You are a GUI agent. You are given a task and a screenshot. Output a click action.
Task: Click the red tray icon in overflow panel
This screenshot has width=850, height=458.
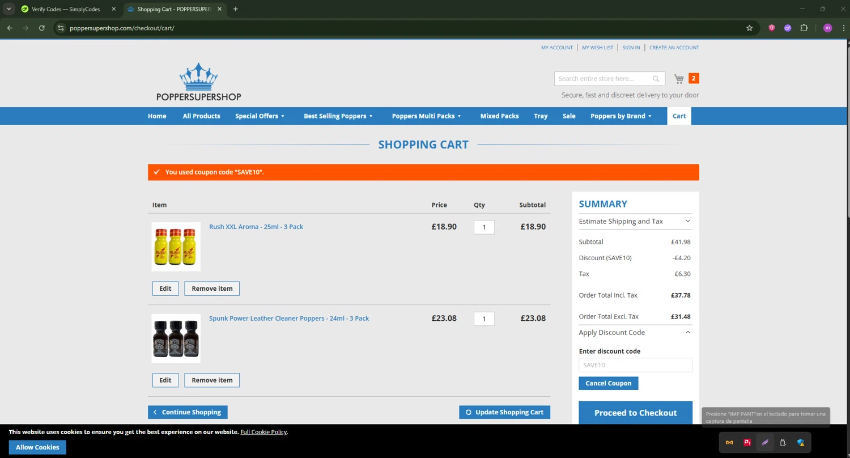point(747,443)
